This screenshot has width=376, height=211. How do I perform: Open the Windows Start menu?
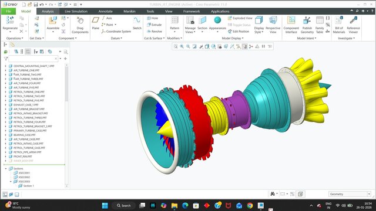coord(105,206)
